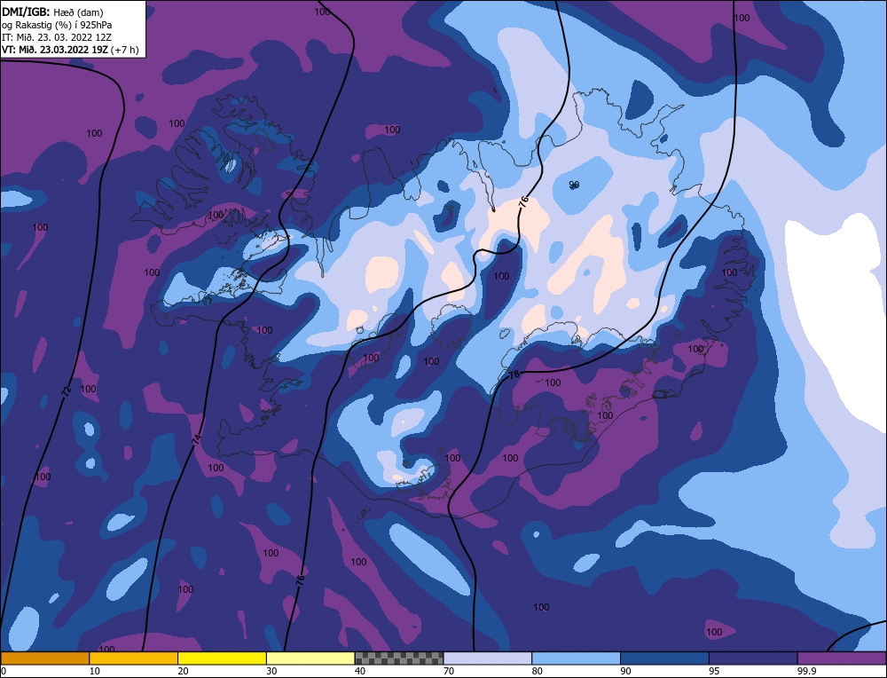Viewport: 887px width, 678px height.
Task: Click the '40' legend scale value
Action: coord(360,671)
